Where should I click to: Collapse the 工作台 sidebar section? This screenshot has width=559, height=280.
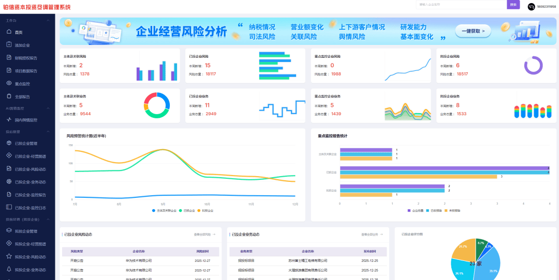(x=48, y=21)
